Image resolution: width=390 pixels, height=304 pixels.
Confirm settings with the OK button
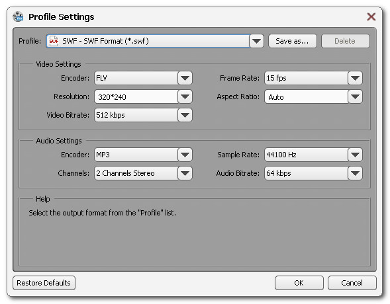point(299,283)
